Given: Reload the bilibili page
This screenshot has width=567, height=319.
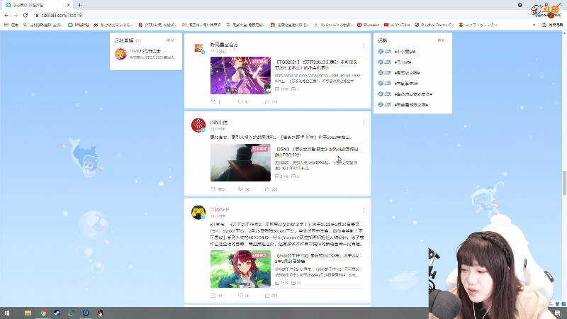Looking at the screenshot, I should pyautogui.click(x=26, y=15).
